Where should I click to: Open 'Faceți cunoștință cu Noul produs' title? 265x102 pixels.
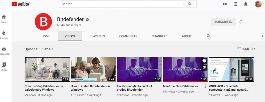click(x=134, y=88)
